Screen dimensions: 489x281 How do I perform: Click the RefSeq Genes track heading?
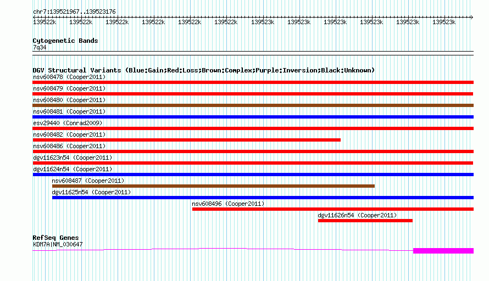(55, 238)
